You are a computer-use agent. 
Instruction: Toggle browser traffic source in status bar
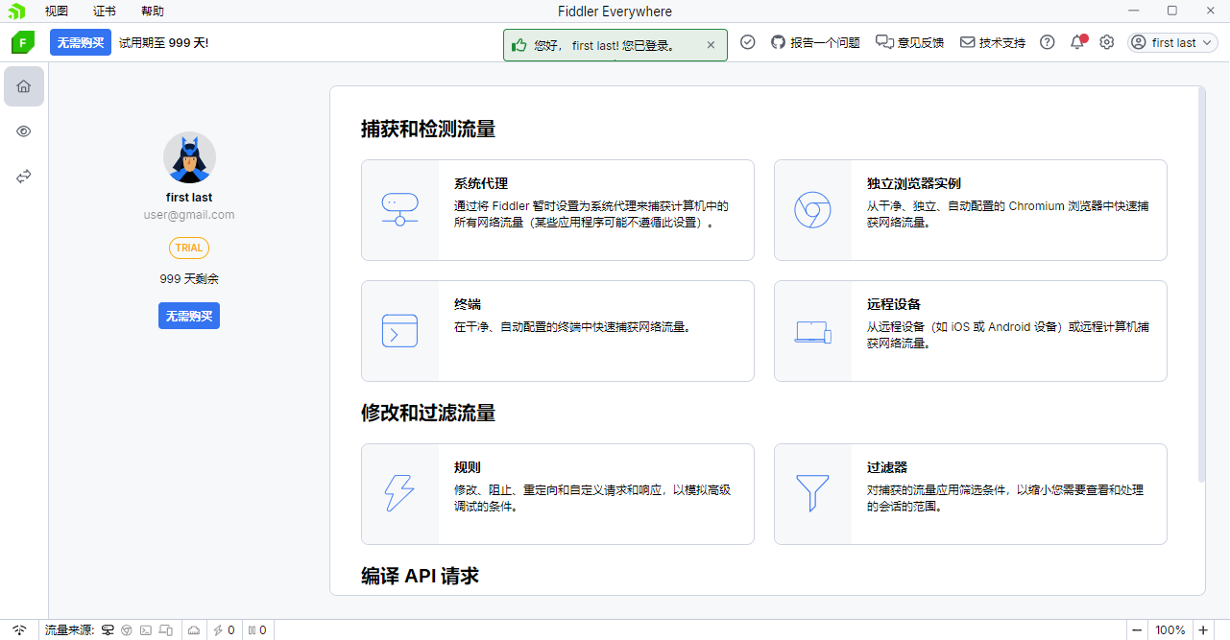(x=127, y=630)
